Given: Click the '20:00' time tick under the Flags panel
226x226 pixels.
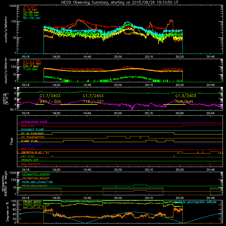Looking at the screenshot, I should click(118, 170).
